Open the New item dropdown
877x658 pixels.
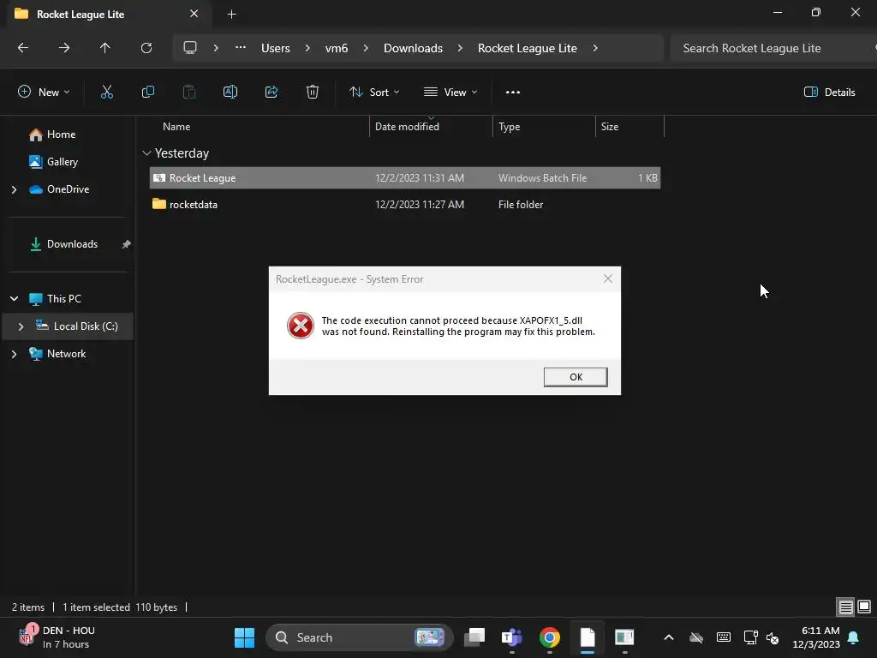pyautogui.click(x=44, y=92)
